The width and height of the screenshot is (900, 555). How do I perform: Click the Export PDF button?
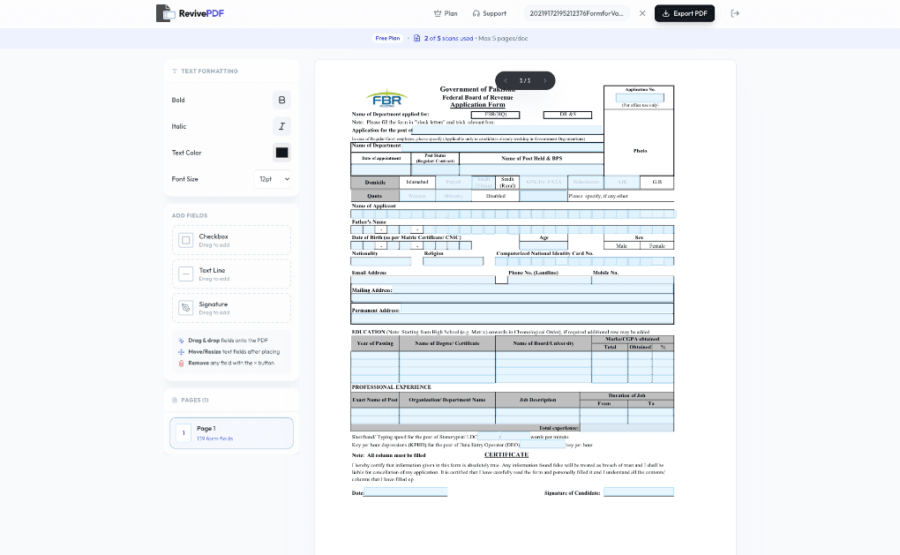pos(685,13)
